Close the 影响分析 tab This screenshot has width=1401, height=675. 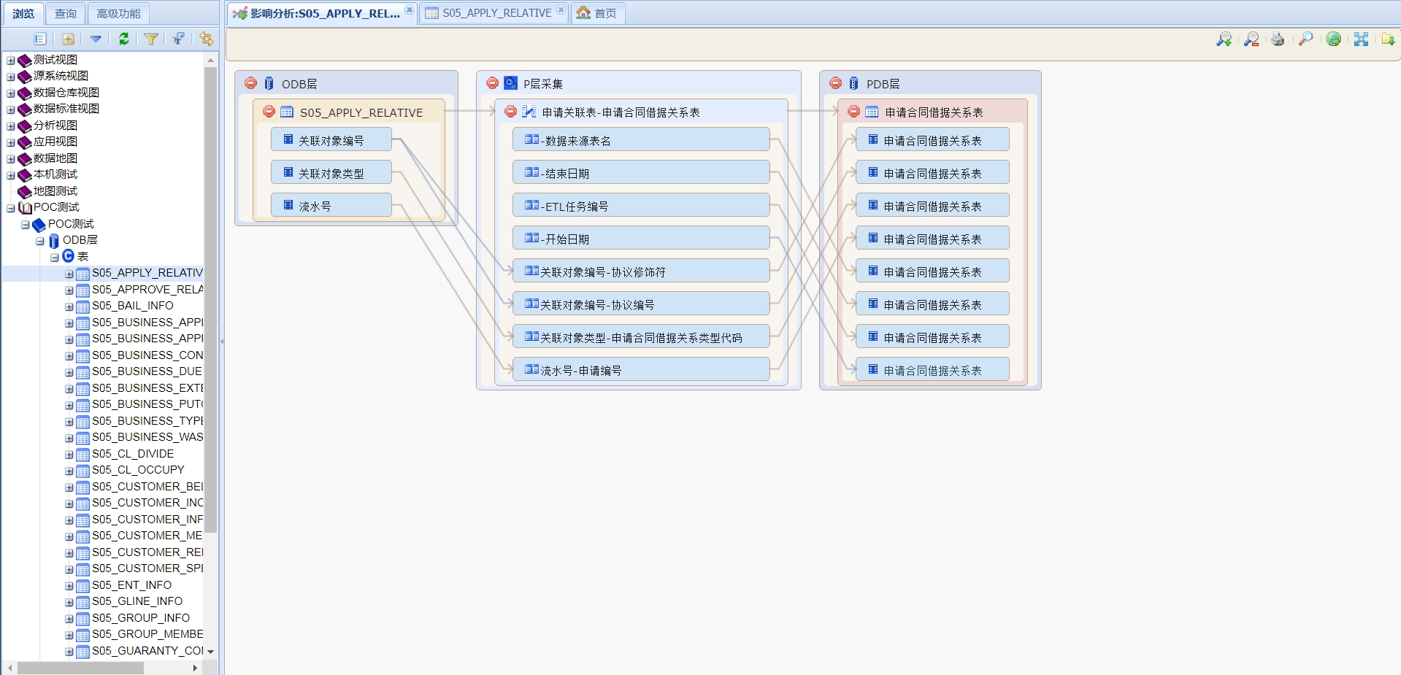click(x=410, y=9)
